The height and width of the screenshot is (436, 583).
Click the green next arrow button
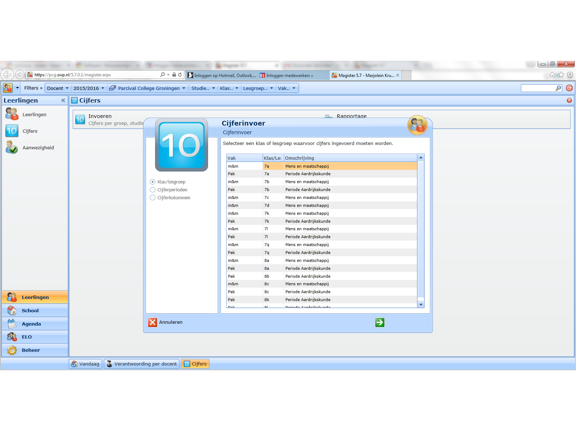point(379,322)
